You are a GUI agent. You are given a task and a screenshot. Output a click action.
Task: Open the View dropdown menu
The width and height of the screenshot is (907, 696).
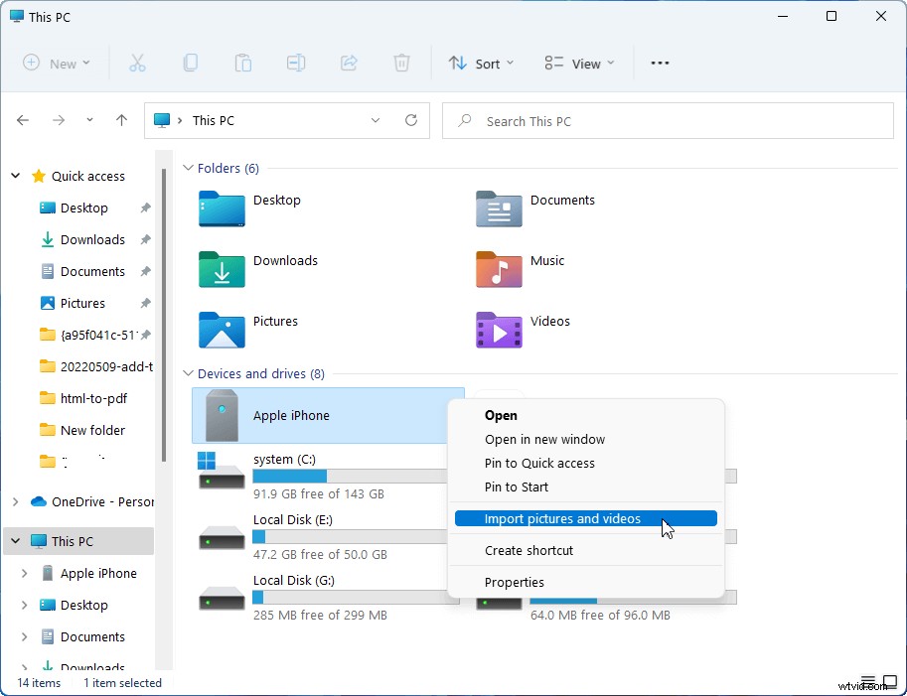[579, 63]
